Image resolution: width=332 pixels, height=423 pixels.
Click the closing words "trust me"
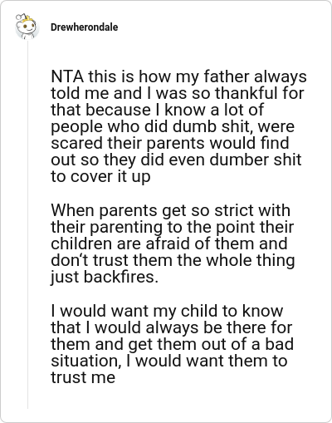click(x=83, y=377)
